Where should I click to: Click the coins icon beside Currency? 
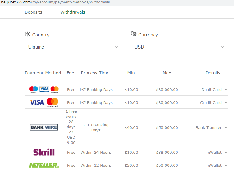(x=133, y=34)
